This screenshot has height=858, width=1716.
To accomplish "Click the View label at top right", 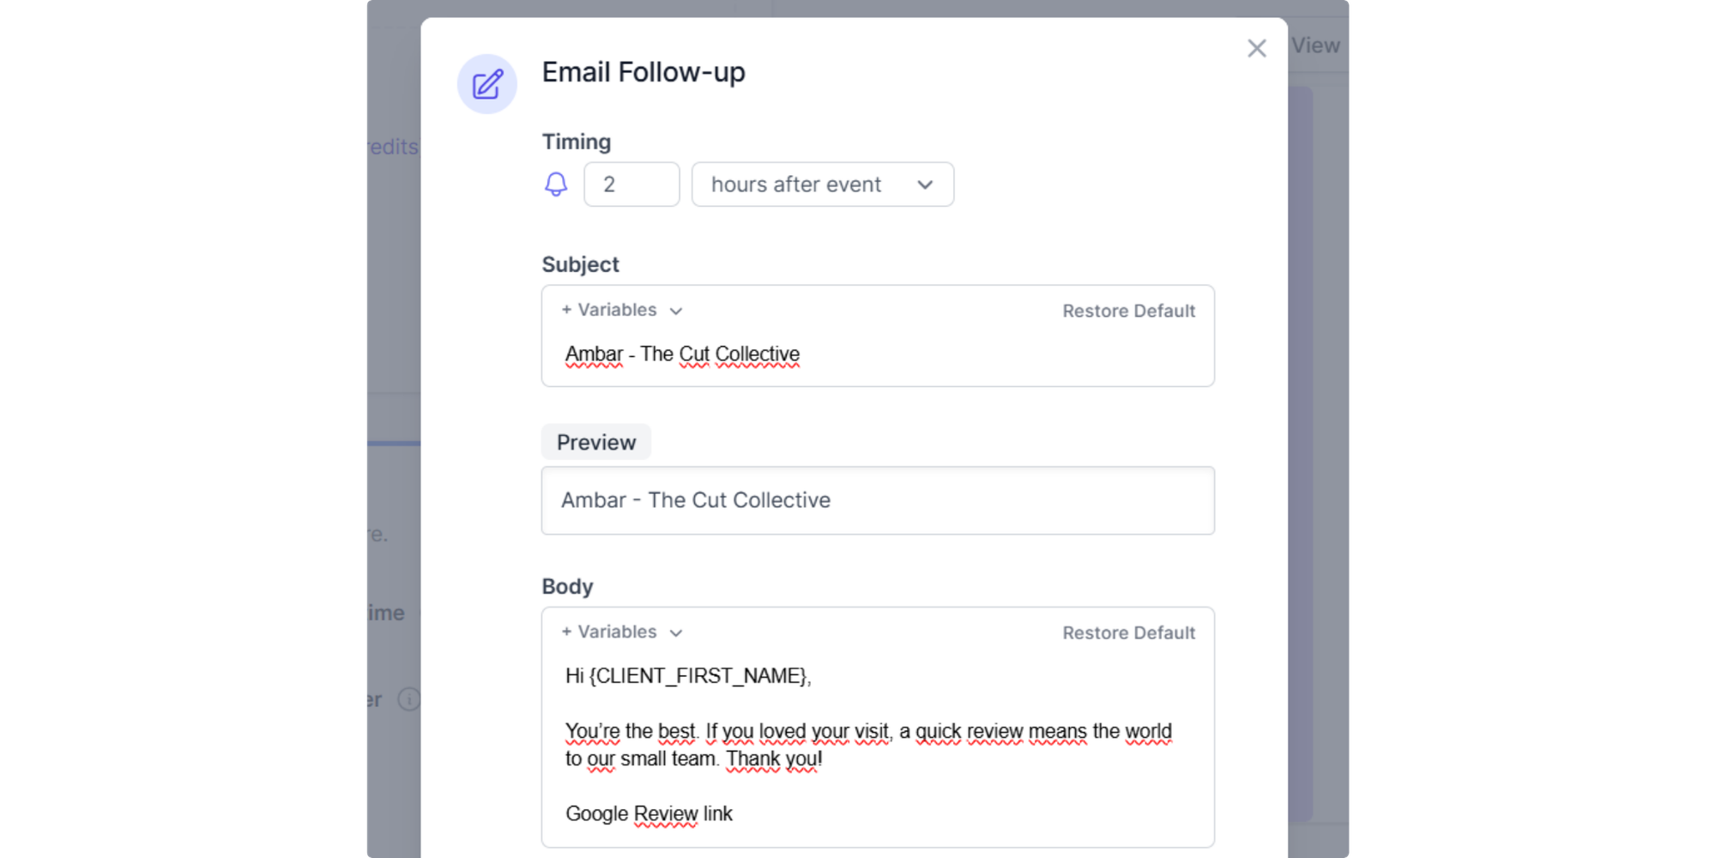I will [1315, 45].
